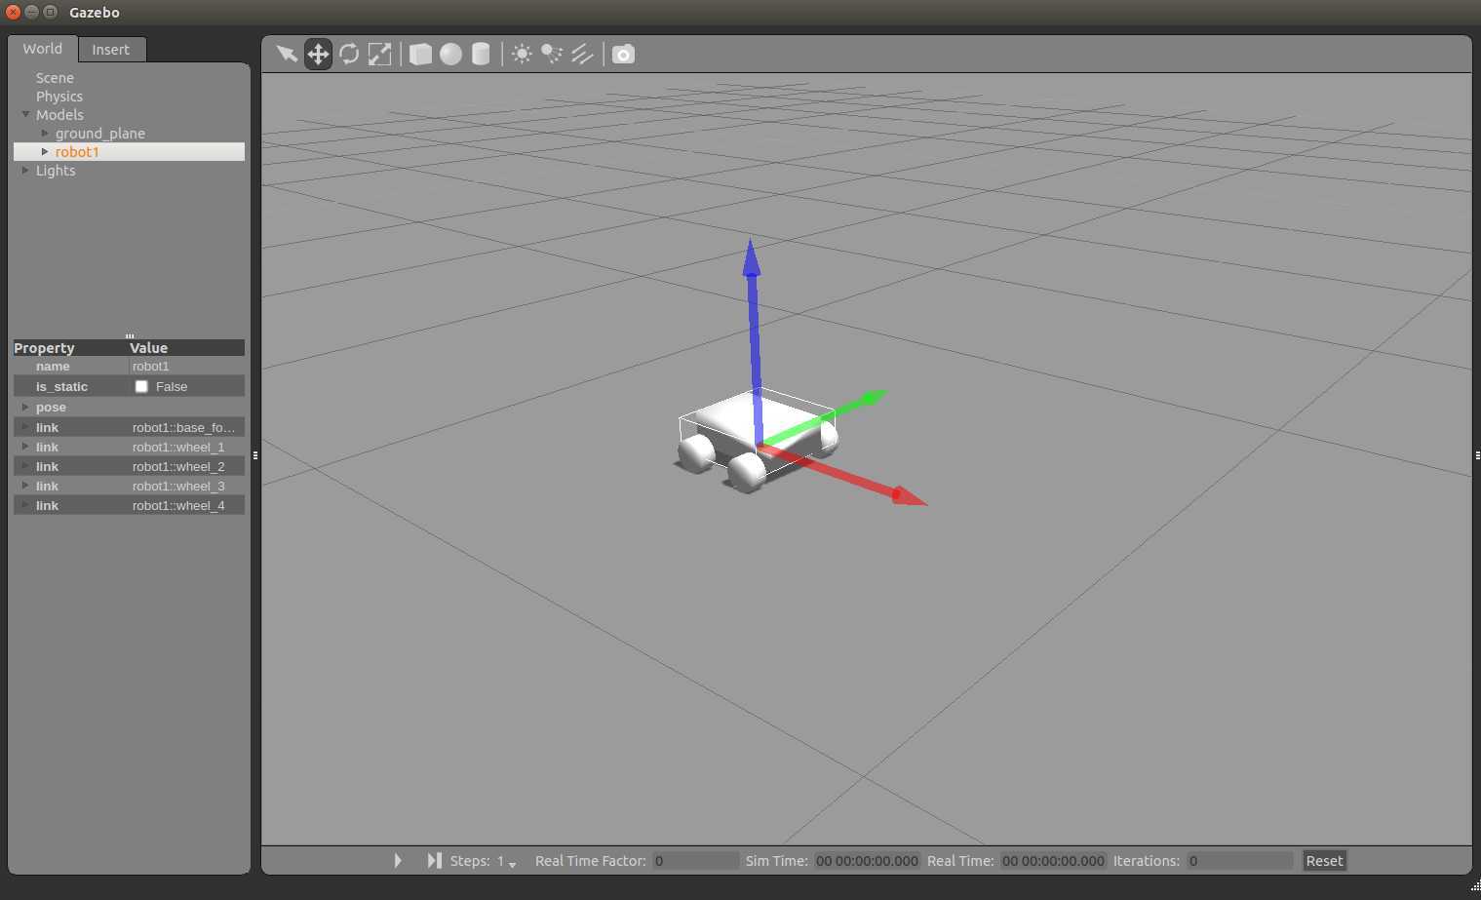Insert a cylinder shape
The width and height of the screenshot is (1481, 900).
pyautogui.click(x=481, y=54)
